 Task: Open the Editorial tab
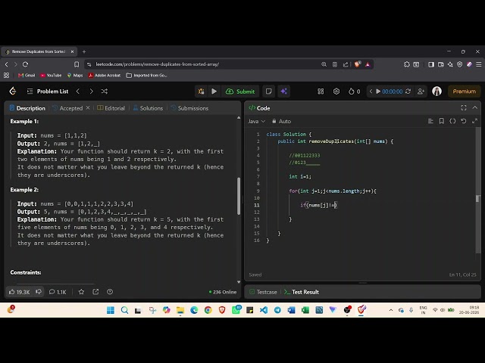click(111, 108)
